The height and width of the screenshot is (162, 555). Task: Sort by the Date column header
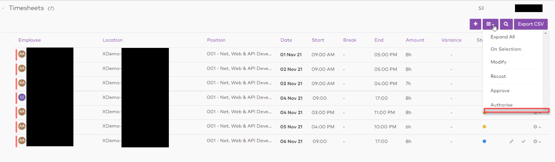286,40
